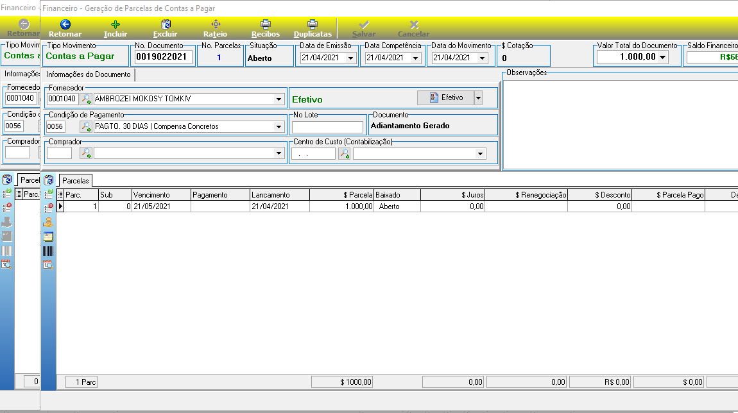The image size is (738, 413).
Task: Open the Valor Total do Documento dropdown
Action: pos(663,57)
